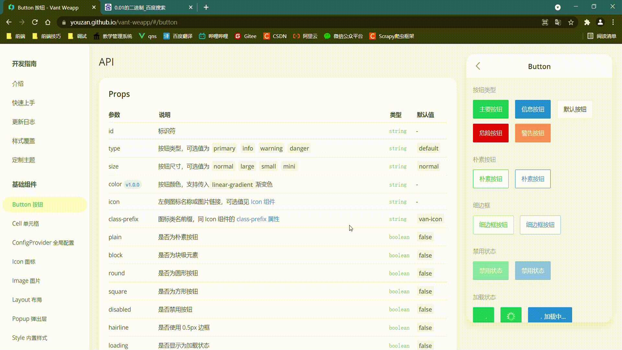Click the translate page icon
Screen dimensions: 622x350
pos(558,22)
